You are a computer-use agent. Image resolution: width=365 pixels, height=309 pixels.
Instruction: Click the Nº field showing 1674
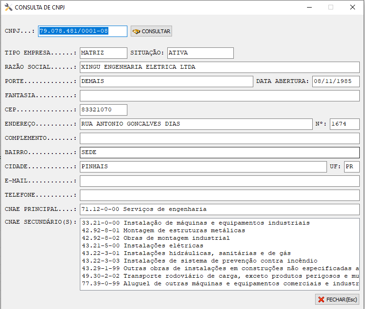click(x=345, y=124)
